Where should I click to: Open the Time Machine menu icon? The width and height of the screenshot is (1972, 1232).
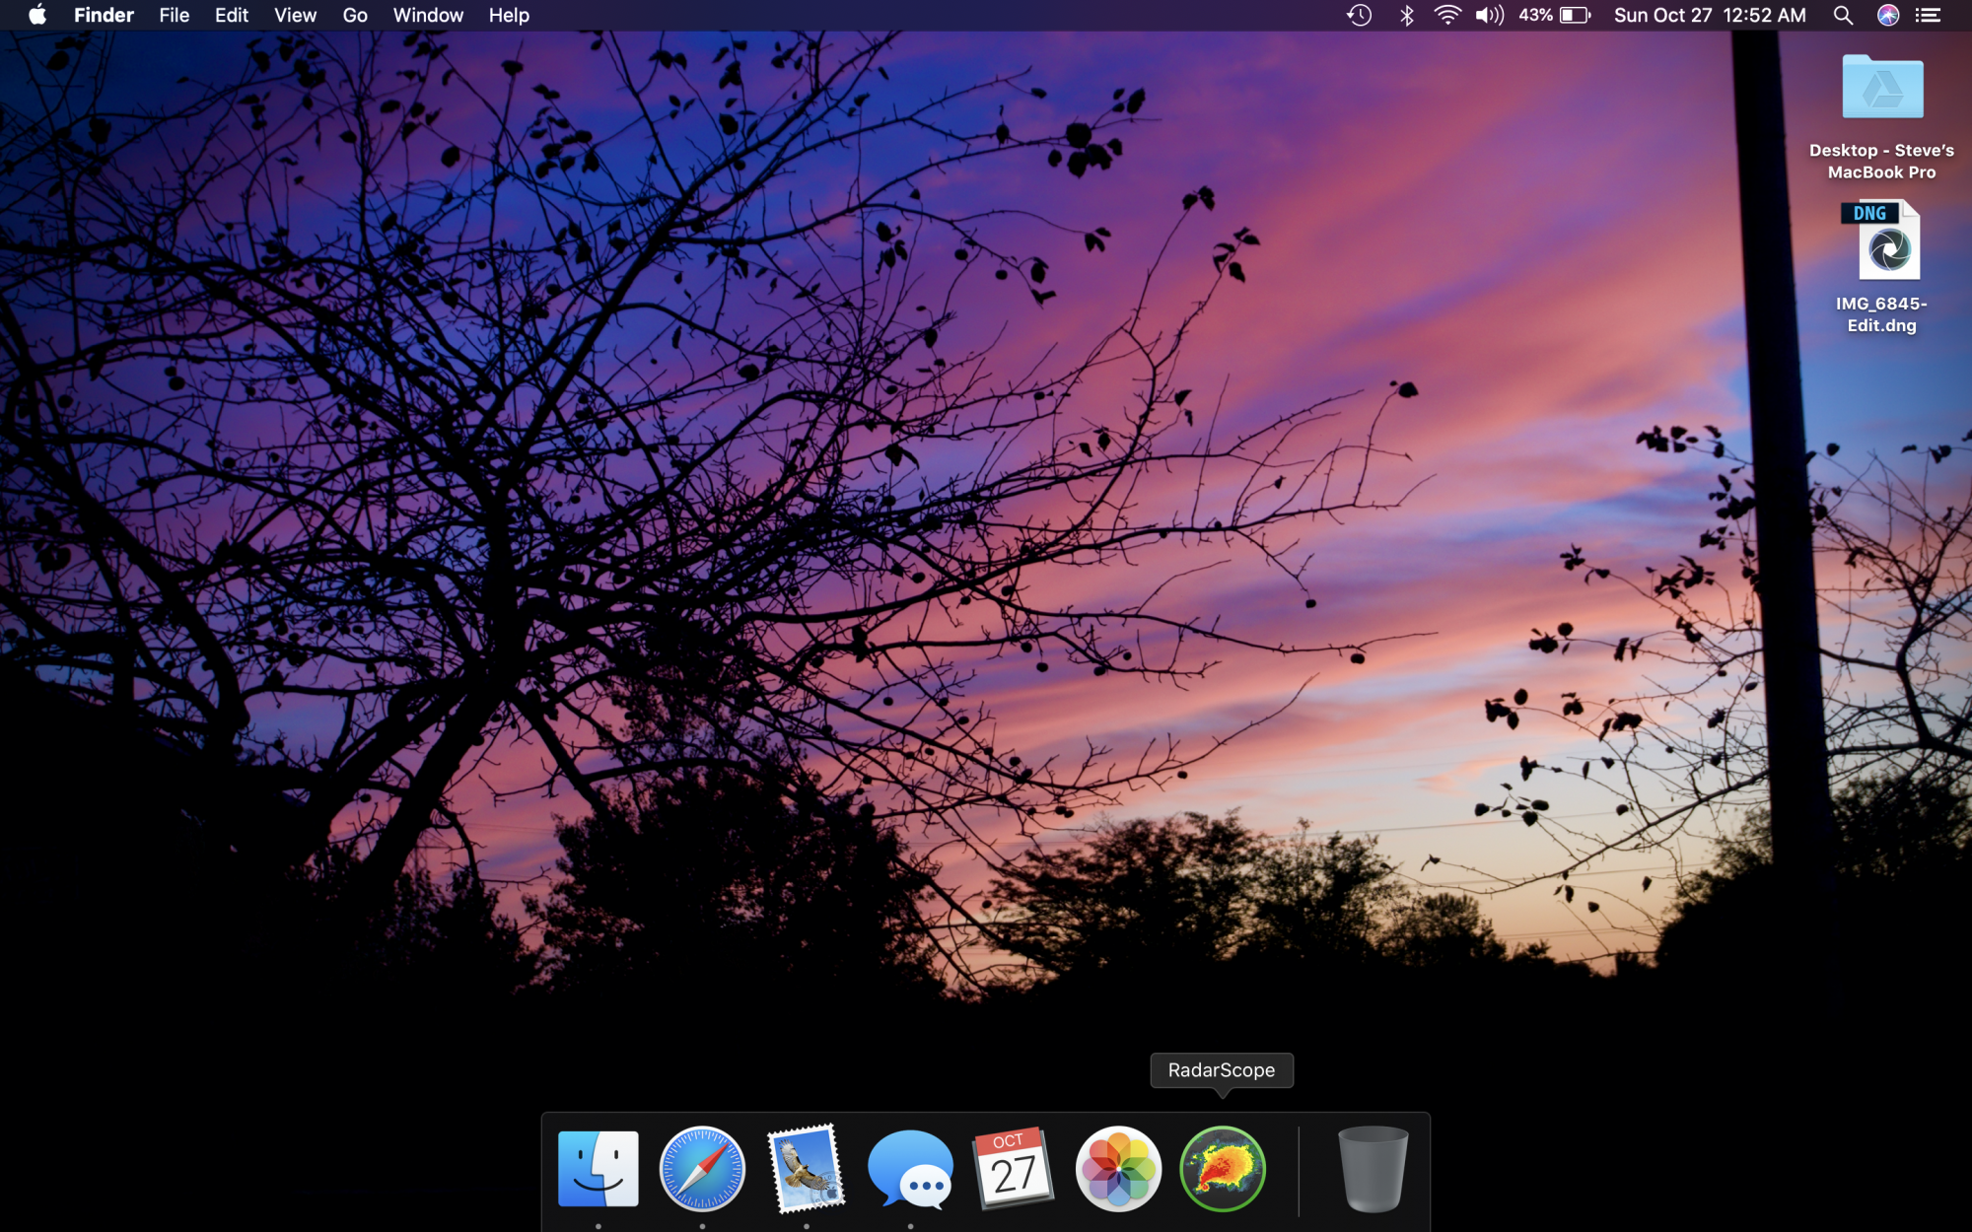[1360, 15]
